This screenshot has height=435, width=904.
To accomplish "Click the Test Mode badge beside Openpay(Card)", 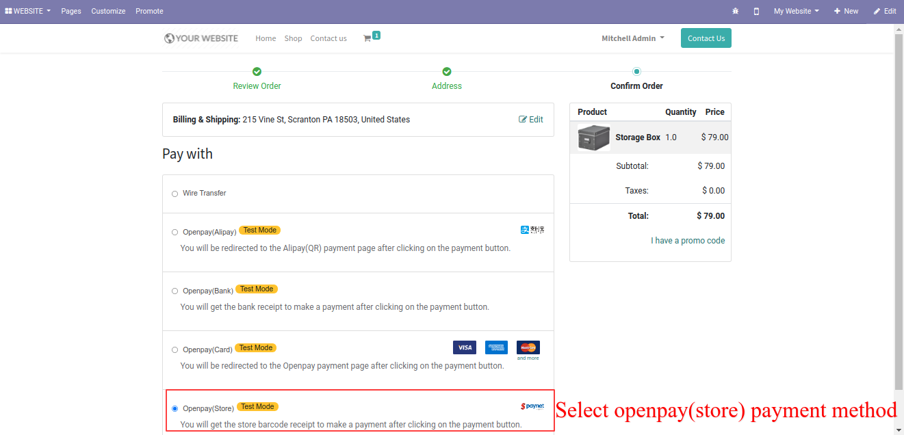I will pyautogui.click(x=256, y=348).
